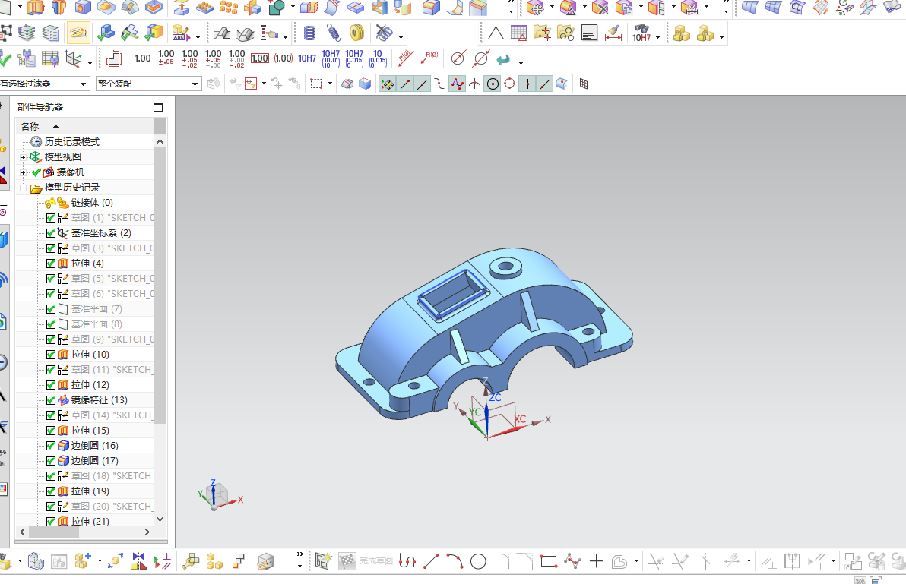The image size is (906, 584).
Task: Click the helical spring tool icon
Action: pos(309,33)
